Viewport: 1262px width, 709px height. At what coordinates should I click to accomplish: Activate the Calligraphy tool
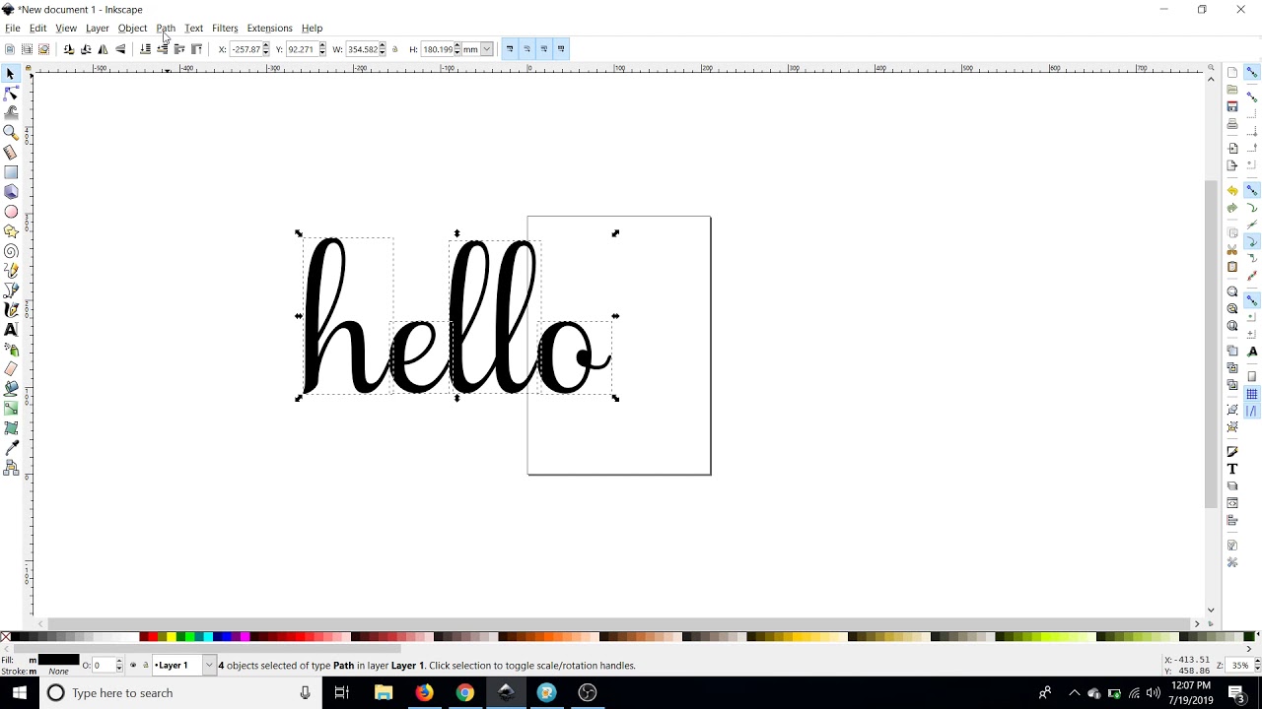click(x=11, y=310)
